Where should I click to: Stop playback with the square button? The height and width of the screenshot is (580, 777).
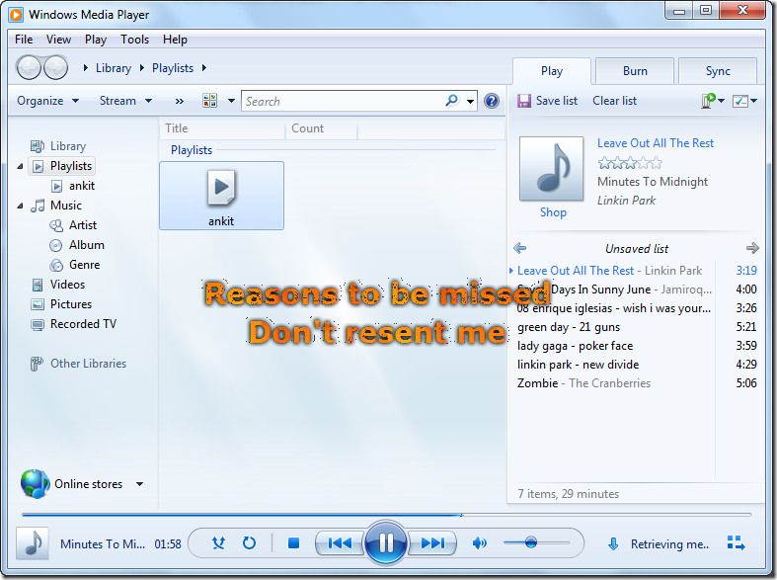coord(293,543)
